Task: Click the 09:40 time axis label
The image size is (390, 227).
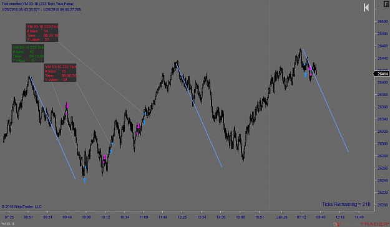Action: tap(321, 217)
